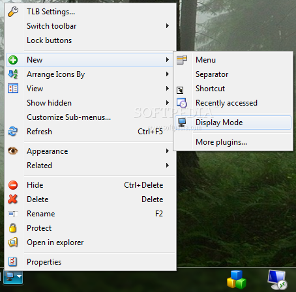Click the wrench icon beside TLB Settings

[13, 12]
